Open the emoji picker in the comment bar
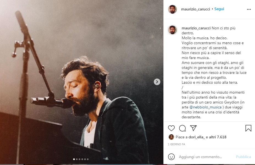This screenshot has height=165, width=255. coord(172,157)
